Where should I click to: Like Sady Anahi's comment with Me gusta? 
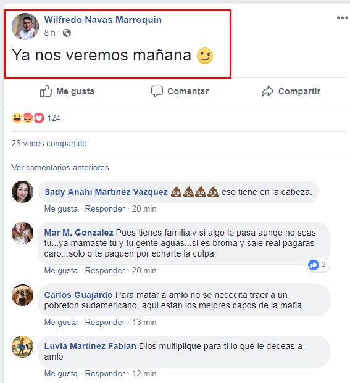[61, 209]
